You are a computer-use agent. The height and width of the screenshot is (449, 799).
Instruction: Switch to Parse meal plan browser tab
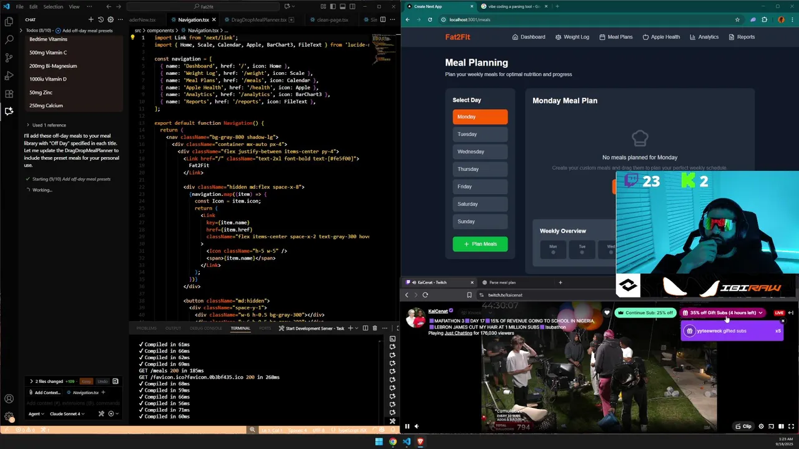click(502, 282)
